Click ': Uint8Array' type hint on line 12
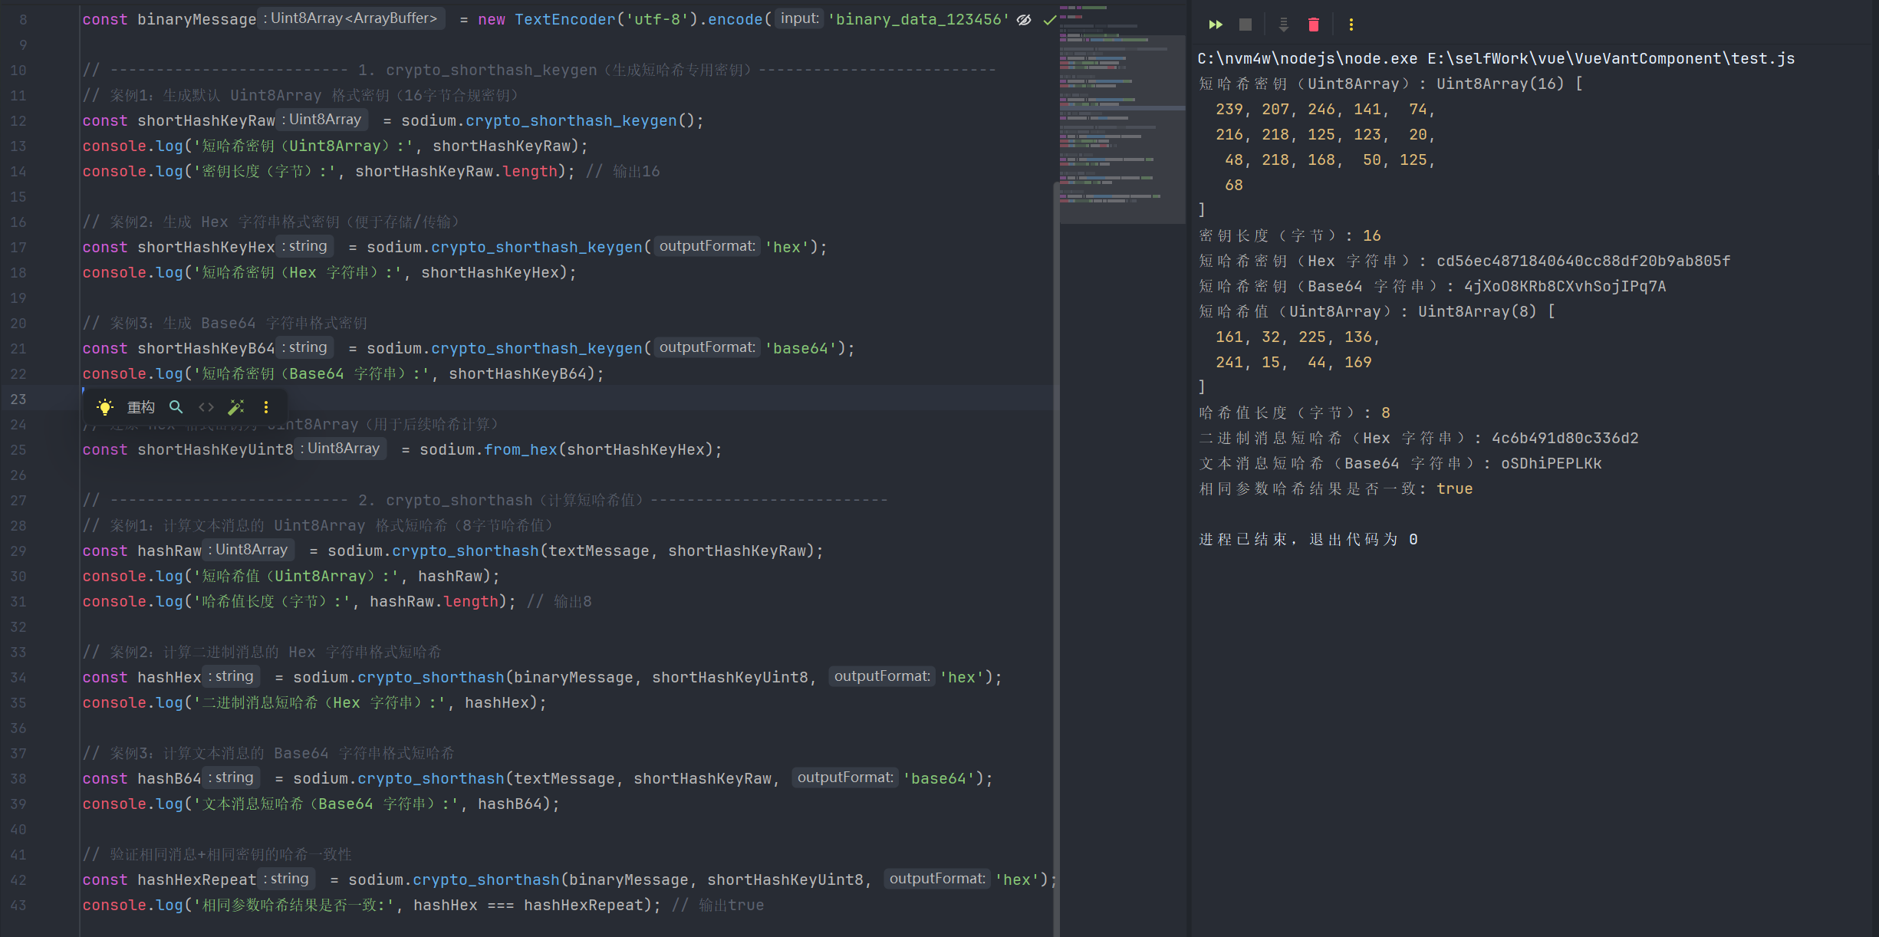1879x937 pixels. (x=322, y=120)
